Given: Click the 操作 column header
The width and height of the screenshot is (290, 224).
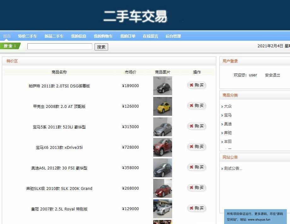Looking at the screenshot, I should click(197, 72).
